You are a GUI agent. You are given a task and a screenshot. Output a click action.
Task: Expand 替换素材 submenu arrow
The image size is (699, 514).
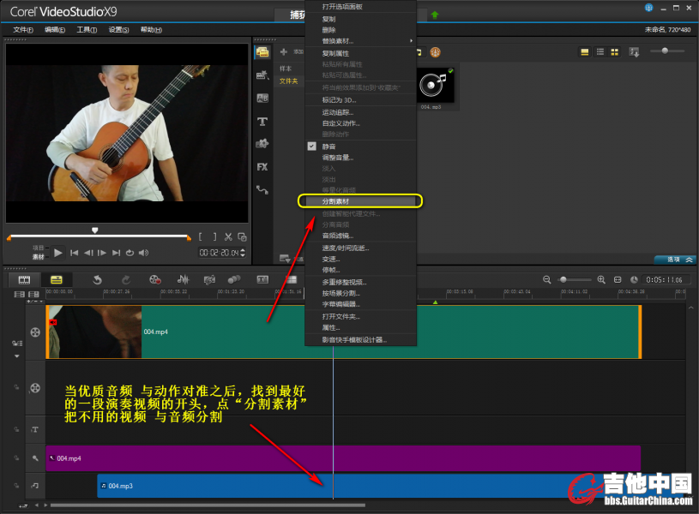tap(411, 40)
